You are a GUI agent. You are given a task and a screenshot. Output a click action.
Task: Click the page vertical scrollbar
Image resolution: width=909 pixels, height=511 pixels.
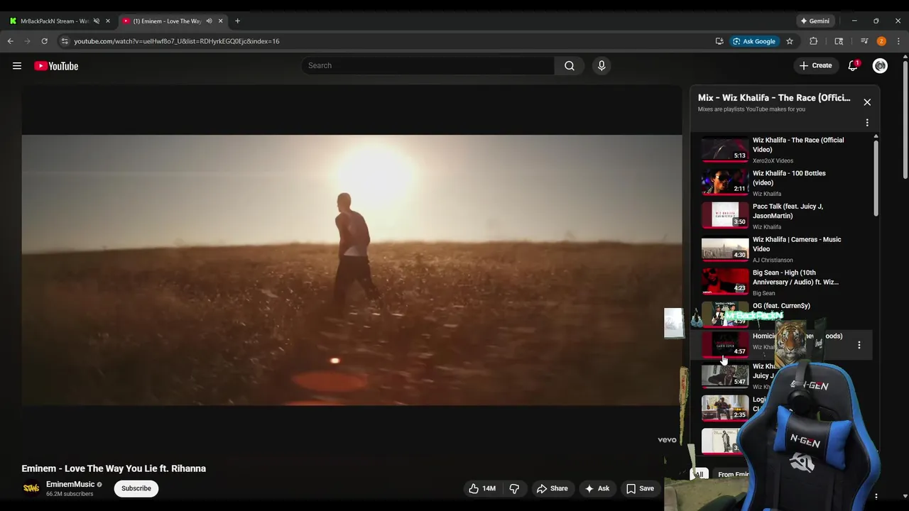coord(905,121)
